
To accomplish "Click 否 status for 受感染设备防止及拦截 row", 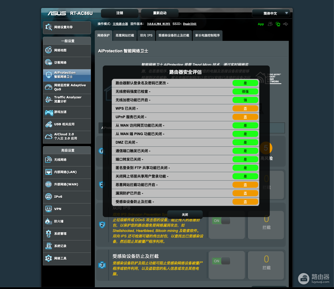I will pyautogui.click(x=245, y=202).
